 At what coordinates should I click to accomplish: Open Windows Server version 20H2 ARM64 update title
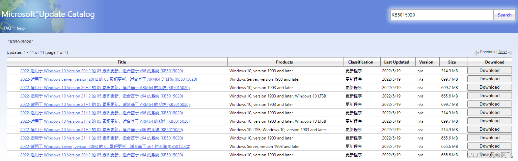coord(109,79)
